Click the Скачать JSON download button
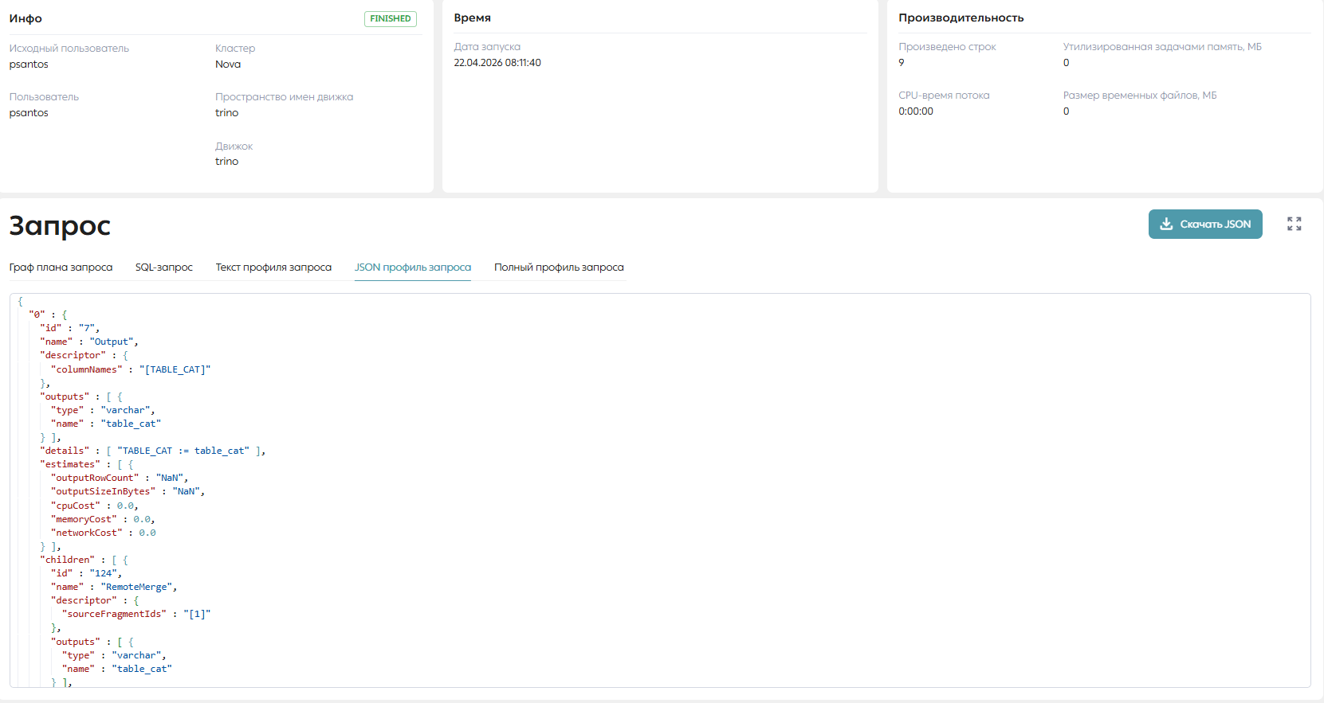The width and height of the screenshot is (1324, 703). (x=1205, y=225)
